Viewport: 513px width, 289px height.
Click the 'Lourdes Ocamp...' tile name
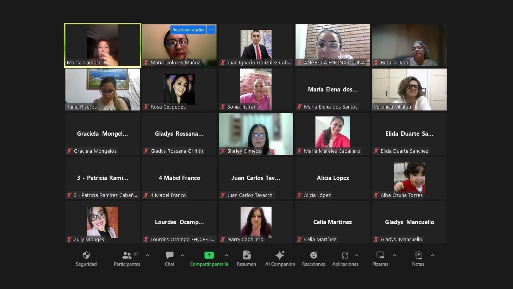[x=179, y=222]
